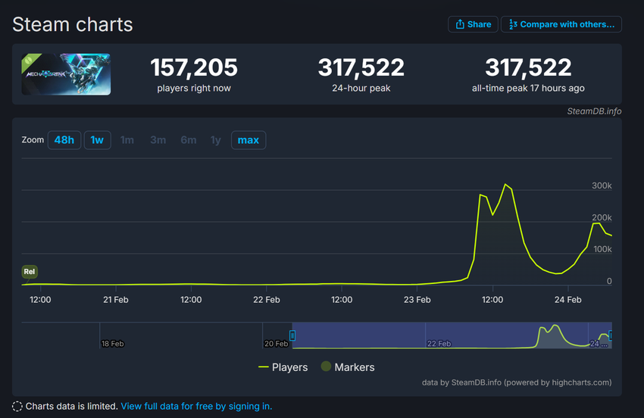644x418 pixels.
Task: Grab the left navigator range handle
Action: click(292, 335)
